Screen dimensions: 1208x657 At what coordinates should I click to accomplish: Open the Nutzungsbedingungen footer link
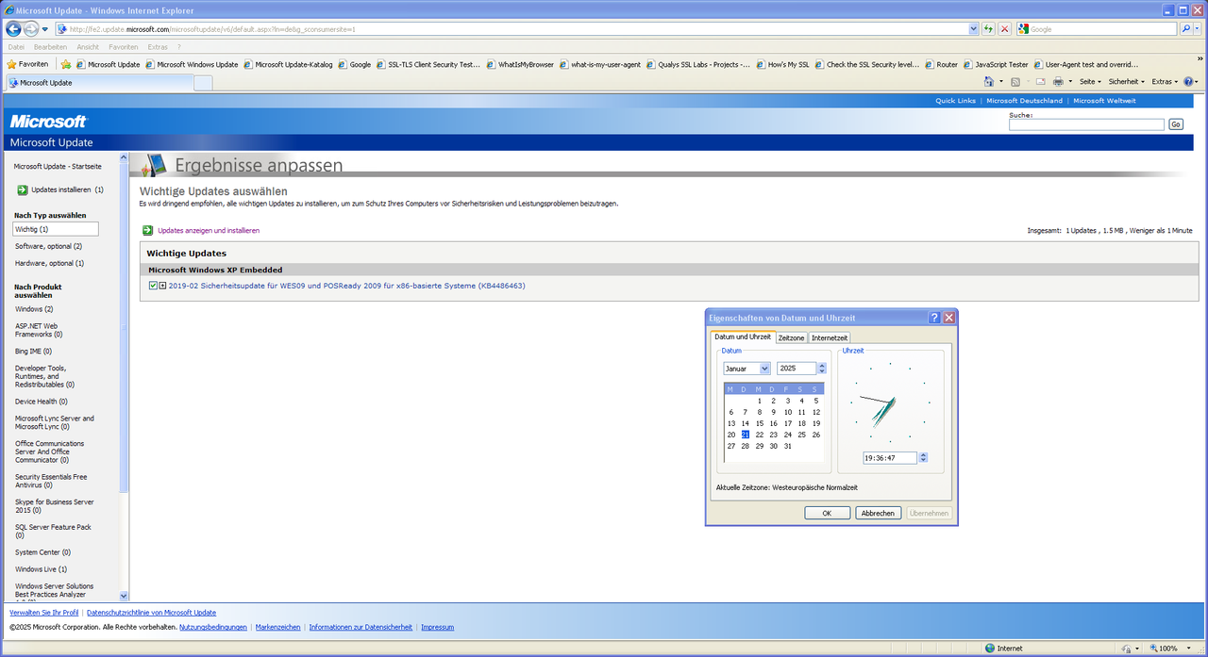(x=213, y=627)
